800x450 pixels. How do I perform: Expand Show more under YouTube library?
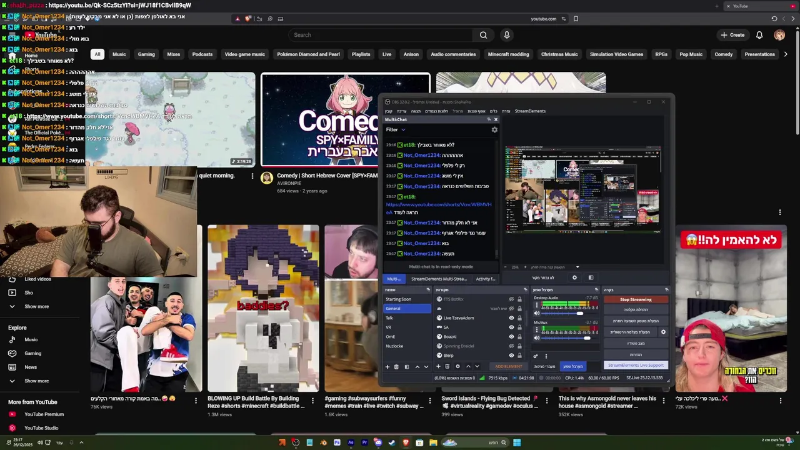[36, 306]
